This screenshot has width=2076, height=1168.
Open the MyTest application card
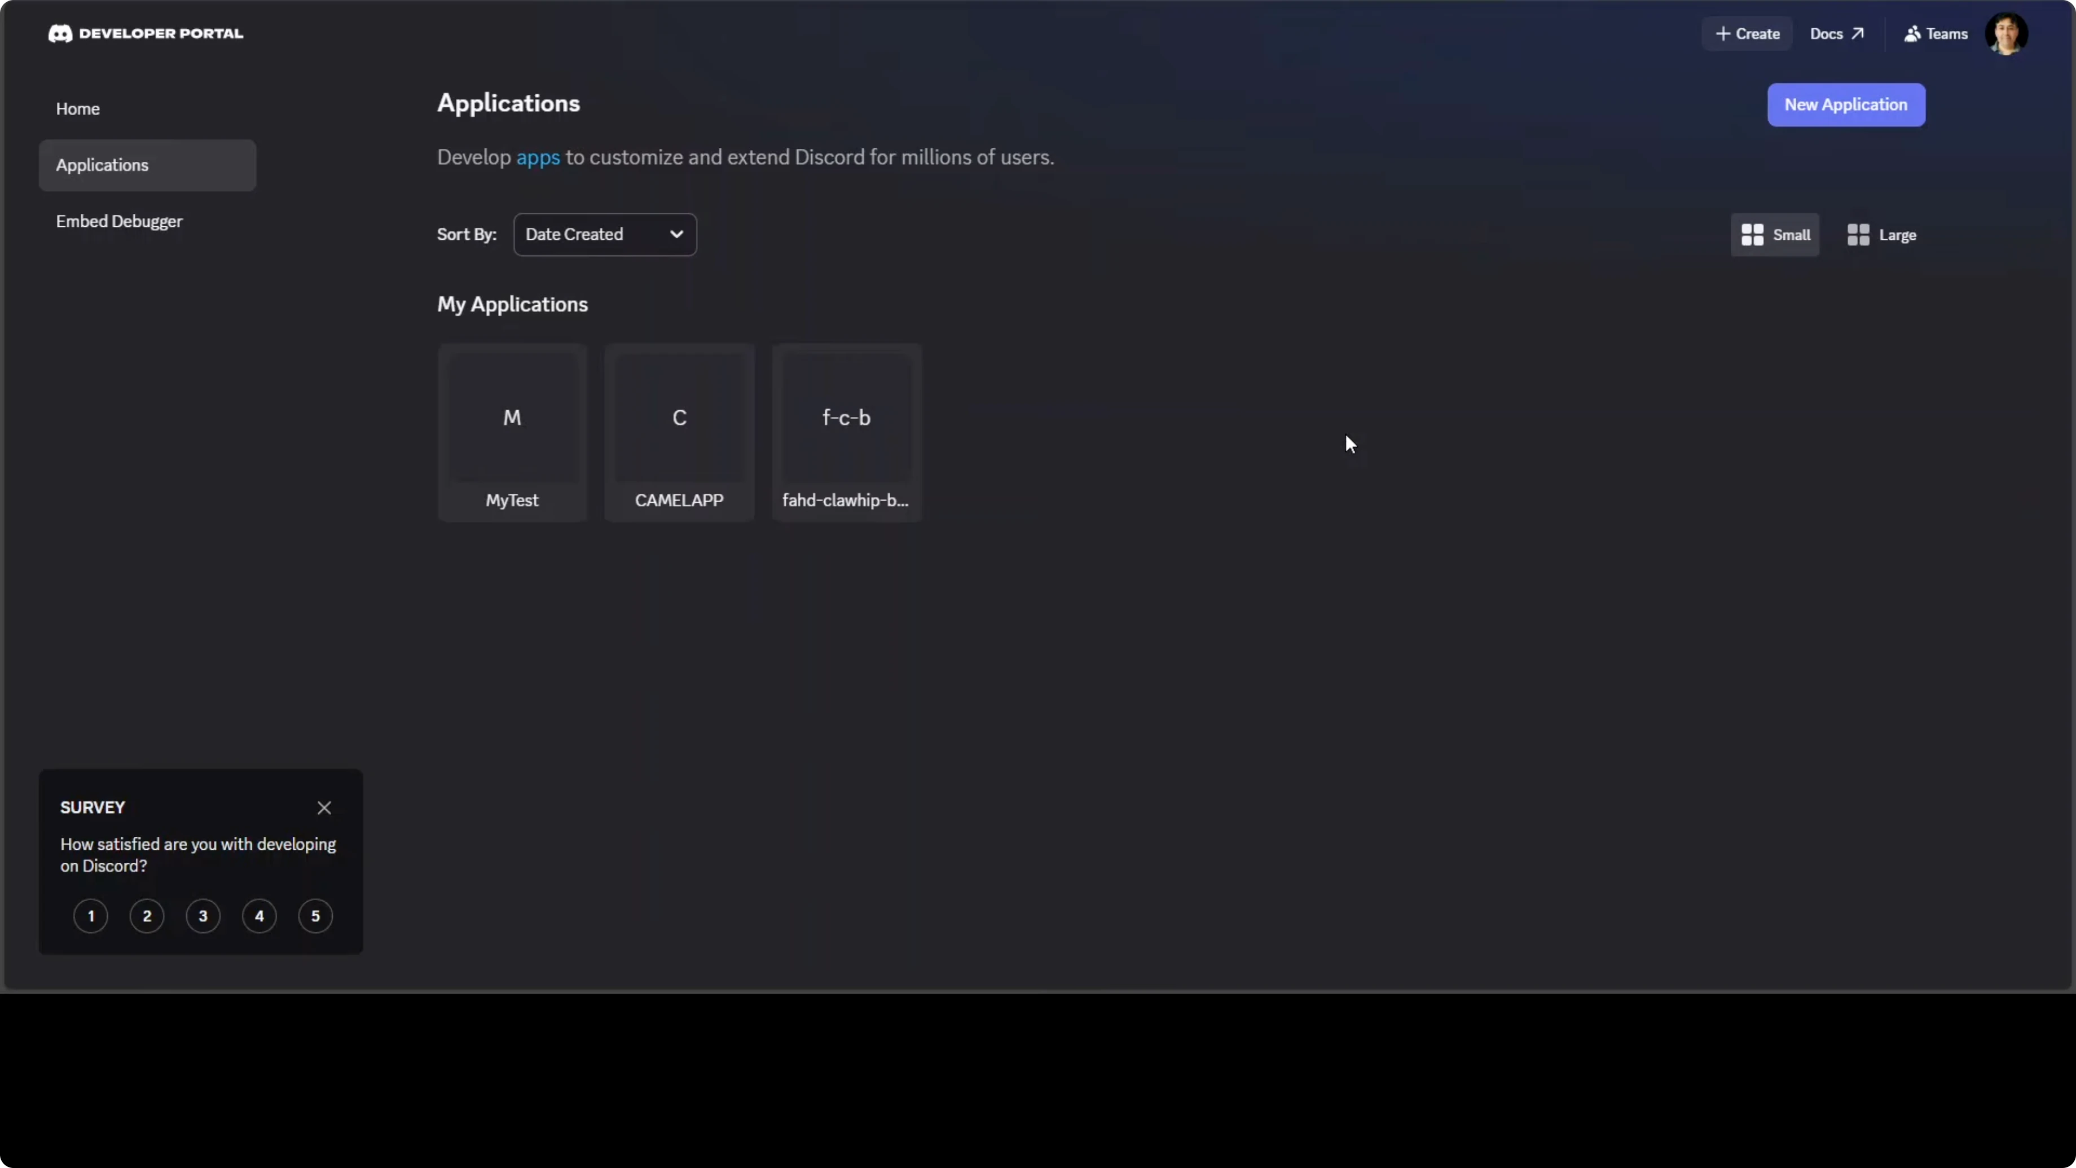click(512, 433)
